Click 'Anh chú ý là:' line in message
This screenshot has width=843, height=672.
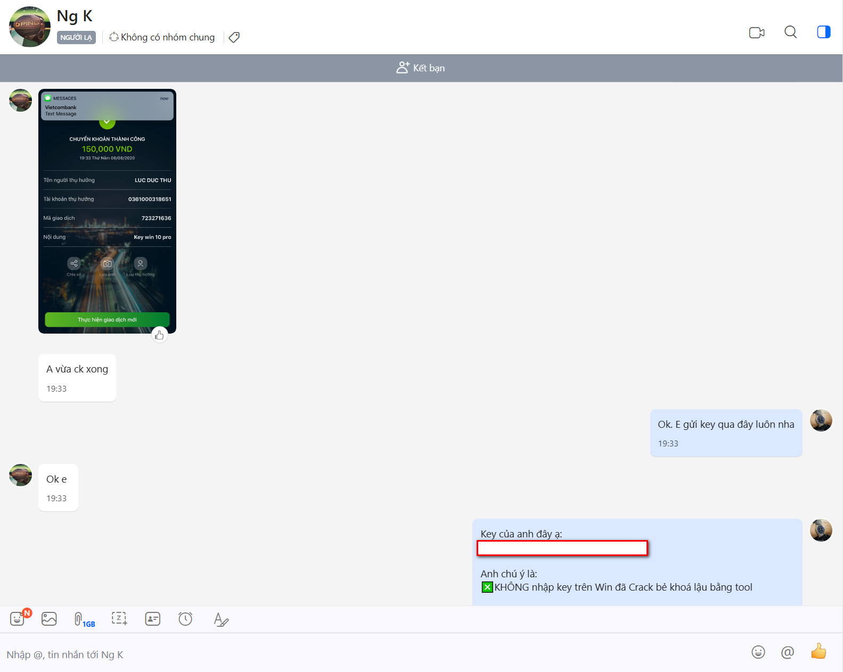tap(509, 574)
